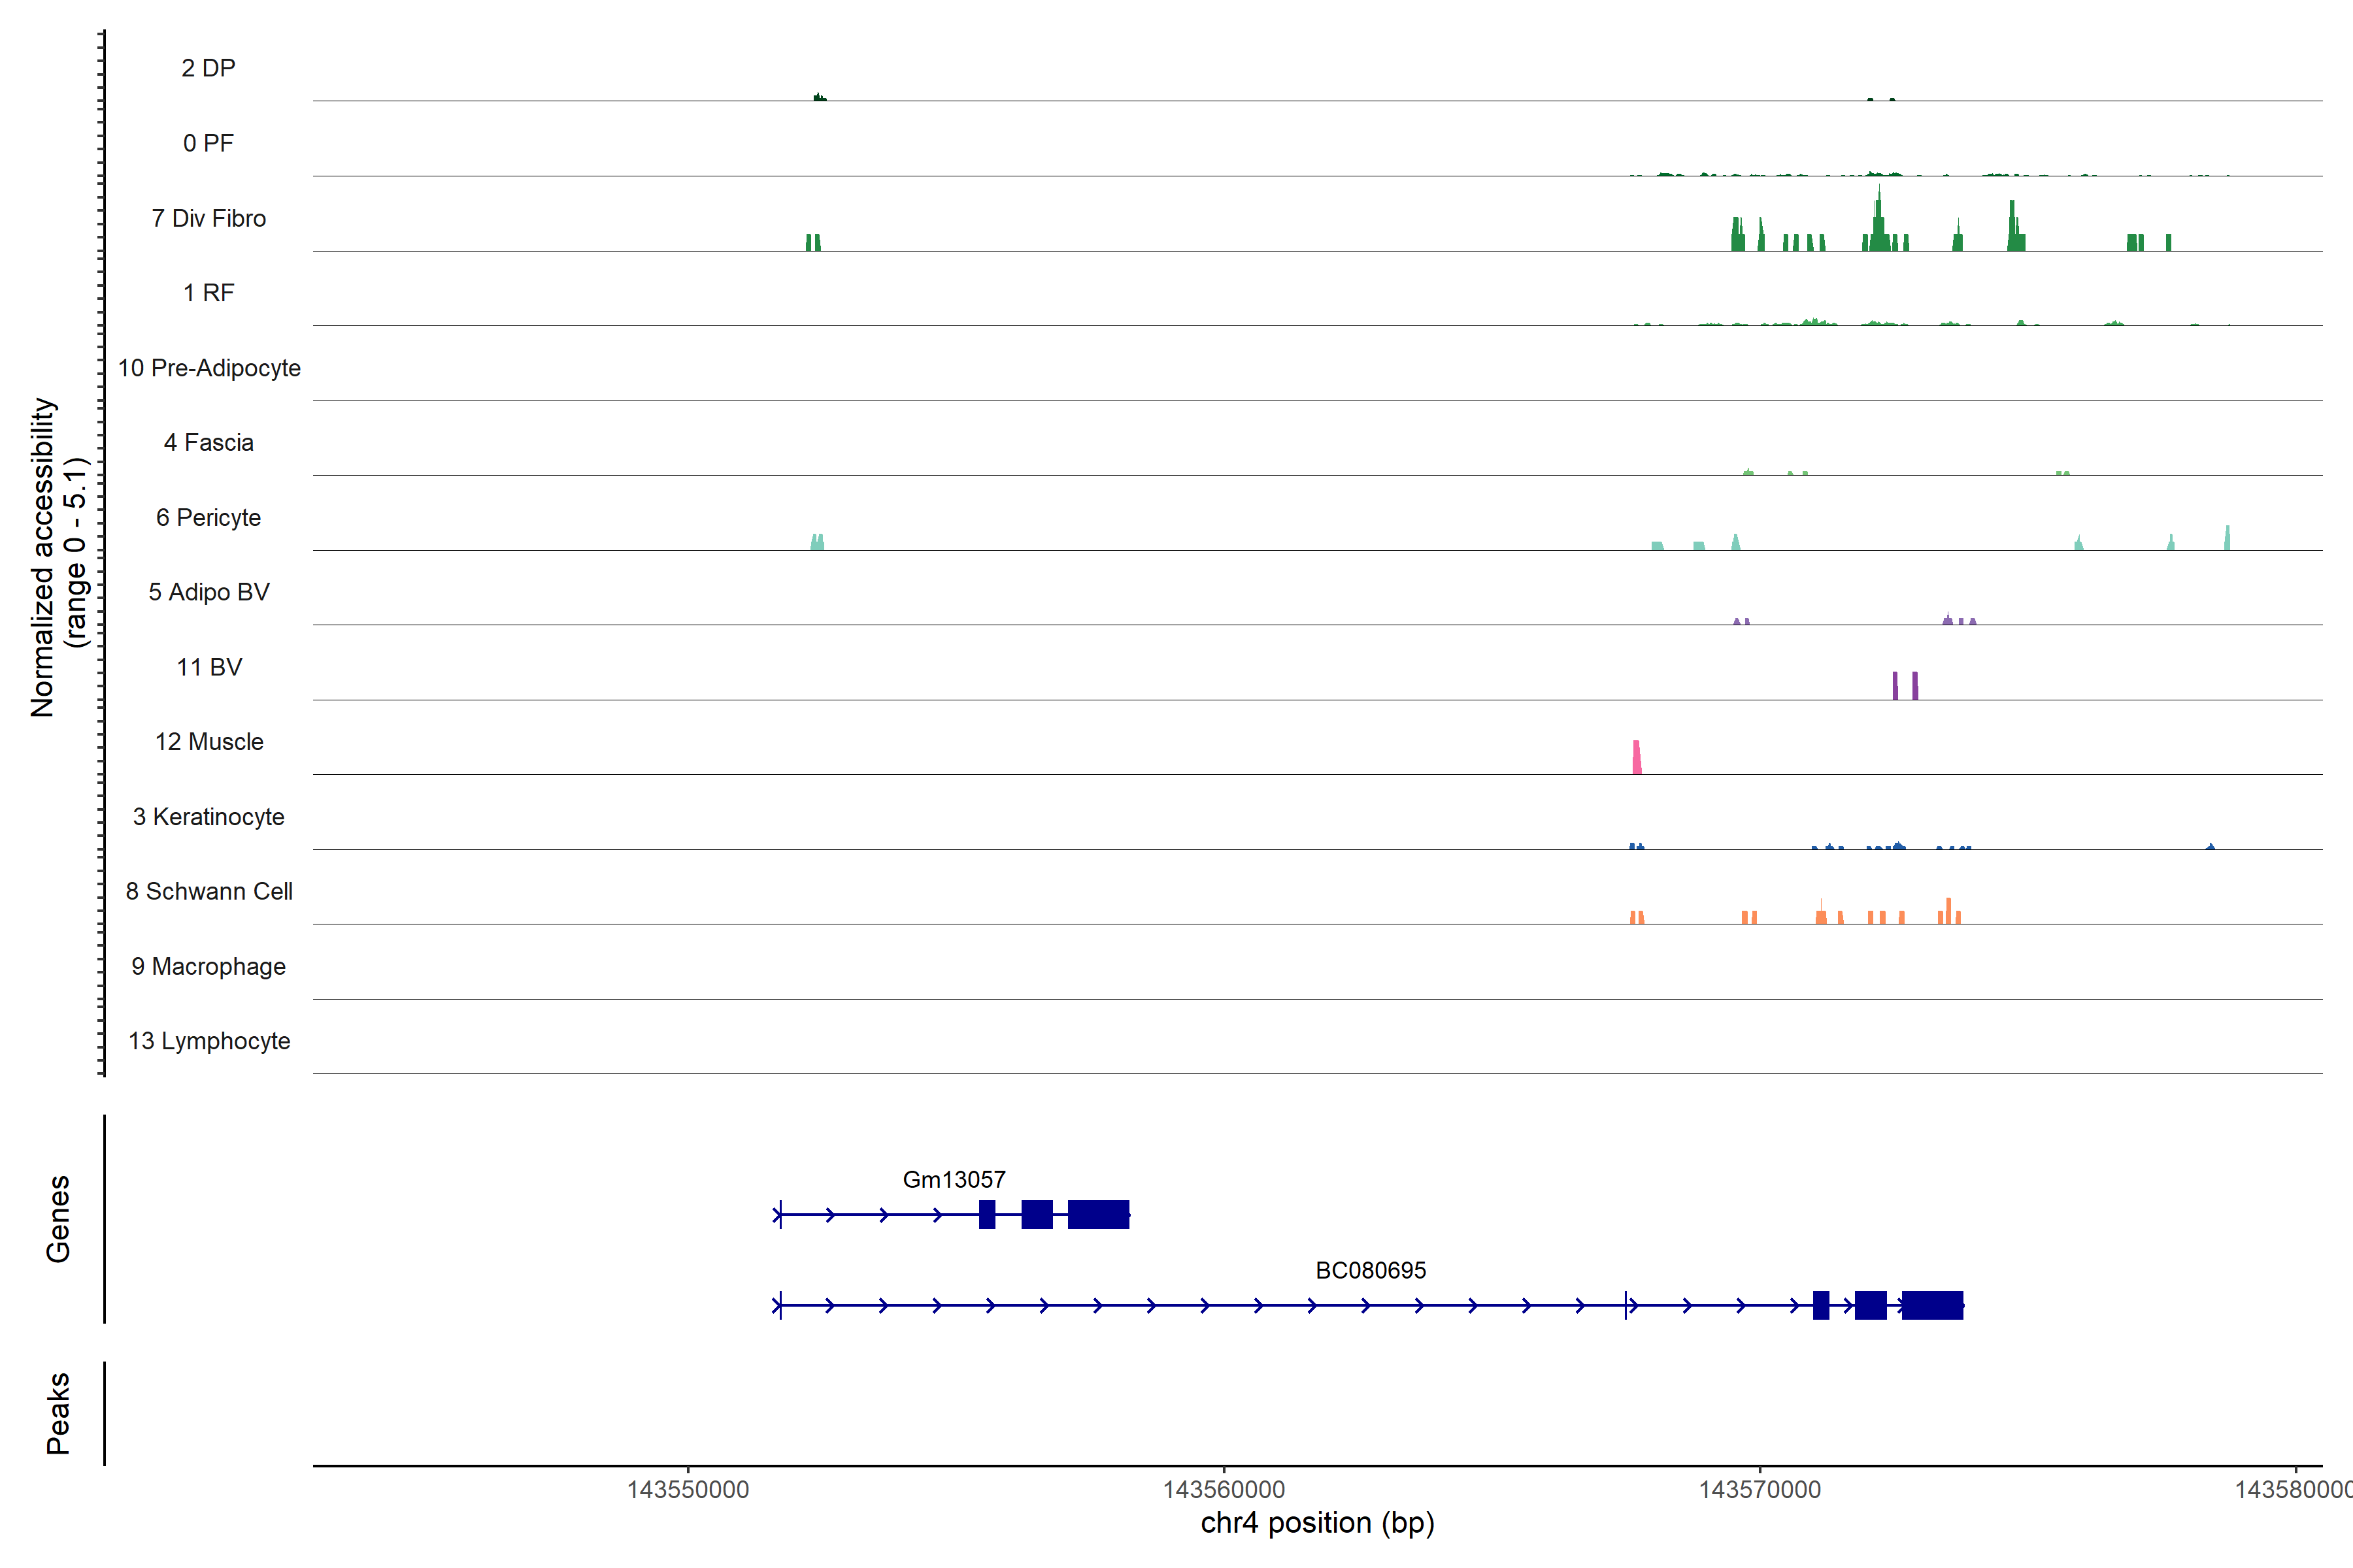Click the pink peak in 12 Muscle track
Screen dimensions: 2353x1568
[x=1637, y=758]
